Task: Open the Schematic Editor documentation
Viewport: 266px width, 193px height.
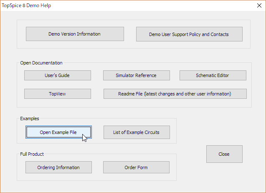Action: (213, 75)
